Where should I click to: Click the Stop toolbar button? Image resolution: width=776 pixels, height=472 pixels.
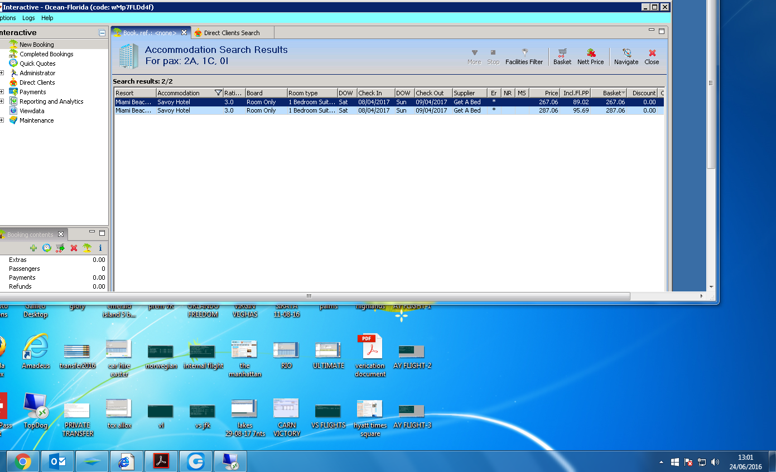493,57
